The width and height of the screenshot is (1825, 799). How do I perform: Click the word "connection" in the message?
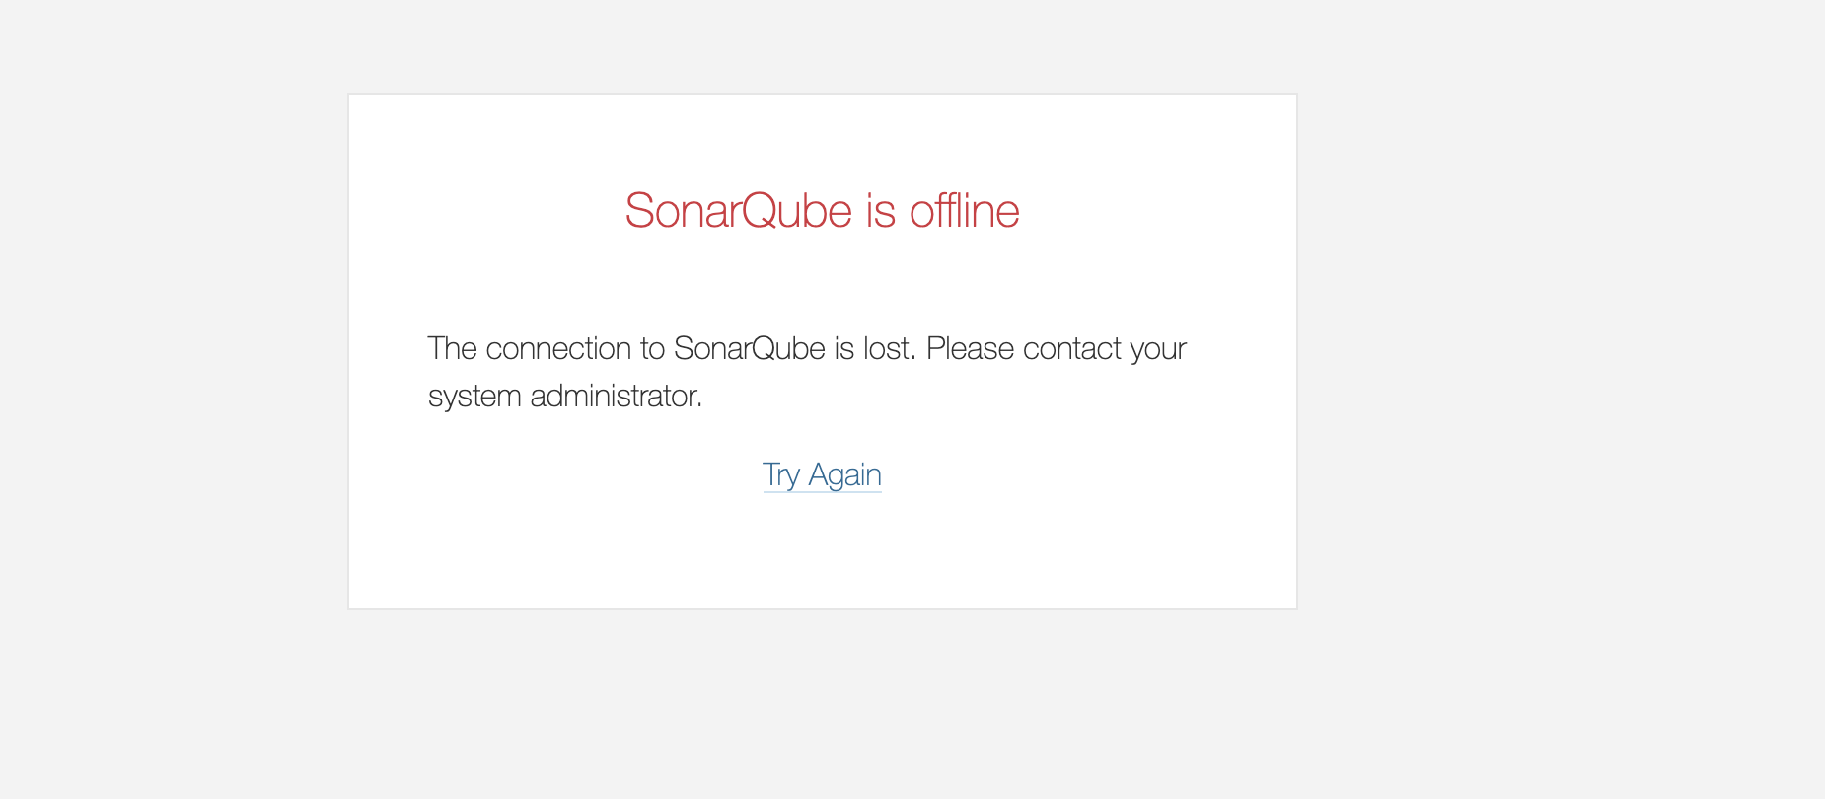pos(558,349)
